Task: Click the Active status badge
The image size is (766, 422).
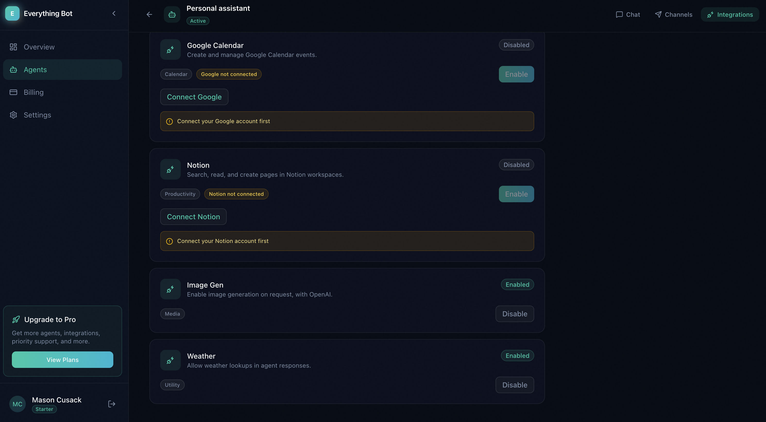Action: tap(198, 21)
